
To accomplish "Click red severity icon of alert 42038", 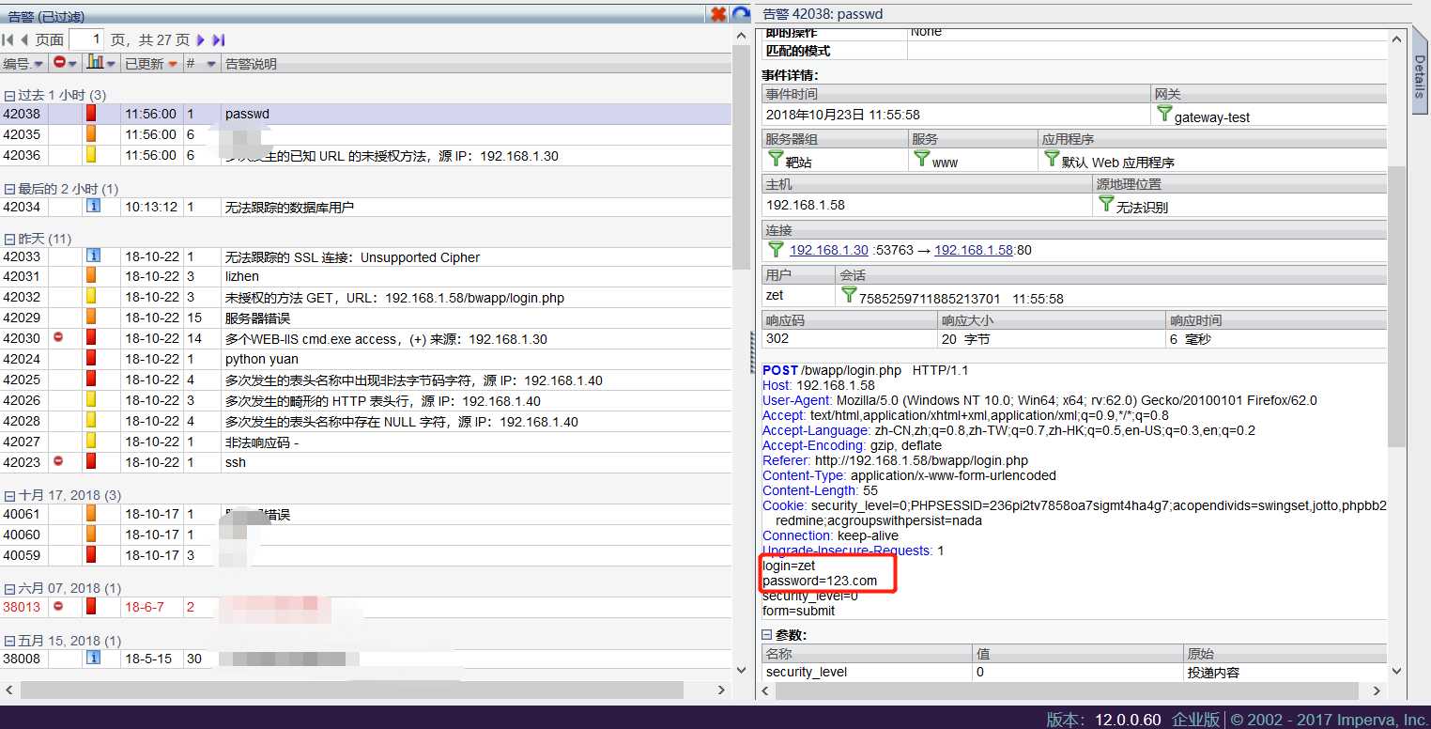I will point(91,113).
